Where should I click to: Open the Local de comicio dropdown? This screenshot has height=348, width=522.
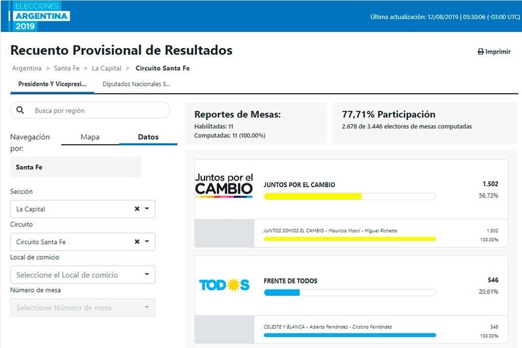tap(83, 275)
